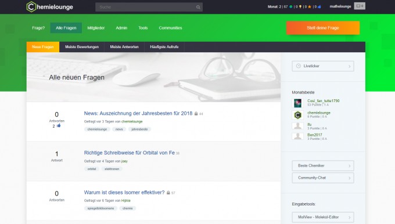Select Alle Fragen in navigation
Screen dimensions: 395x224
coord(66,28)
